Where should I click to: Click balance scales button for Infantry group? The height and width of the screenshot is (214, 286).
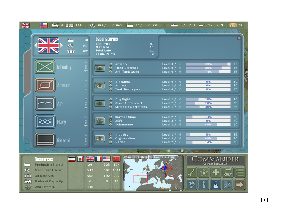point(100,68)
